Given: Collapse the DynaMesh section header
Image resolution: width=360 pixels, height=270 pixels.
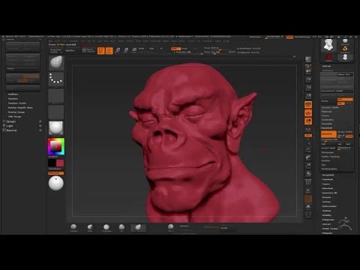Looking at the screenshot, I should pyautogui.click(x=327, y=128).
